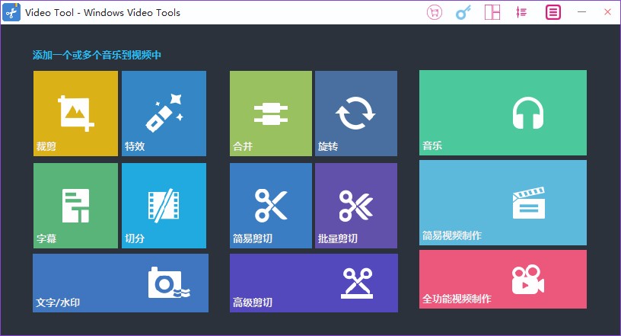Screen dimensions: 621x336
Task: Click the shopping cart purchase icon
Action: [x=434, y=12]
